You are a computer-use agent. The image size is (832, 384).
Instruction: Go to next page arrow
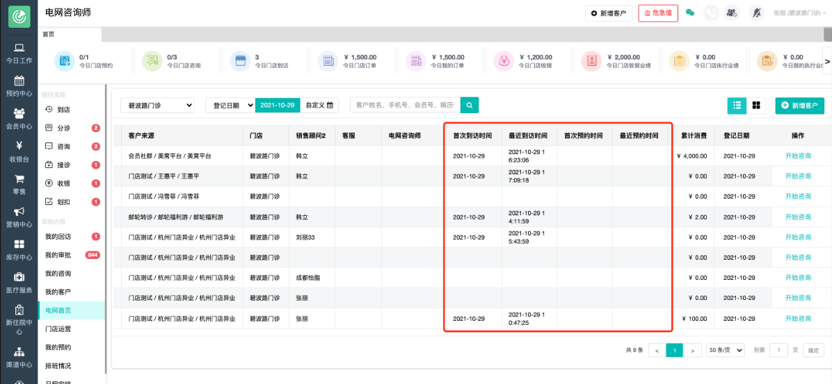[x=692, y=350]
